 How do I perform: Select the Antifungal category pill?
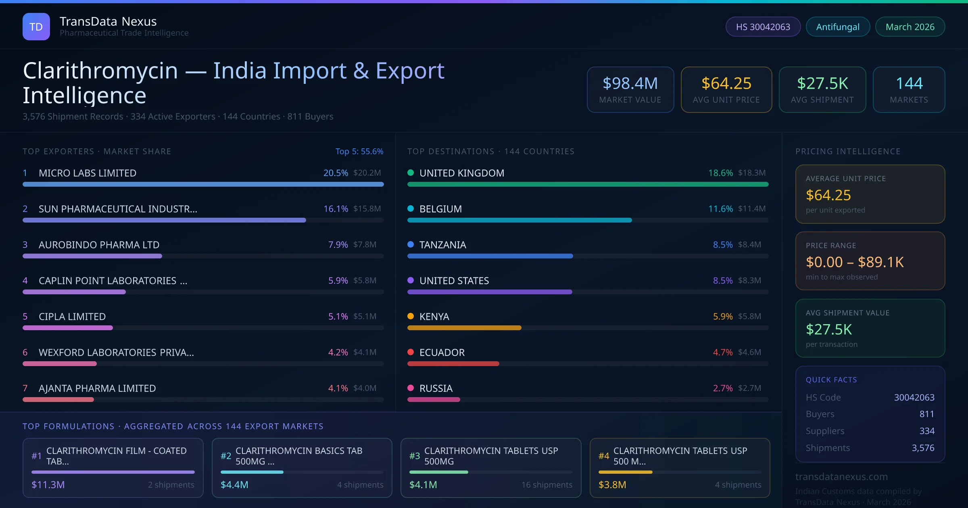point(837,27)
